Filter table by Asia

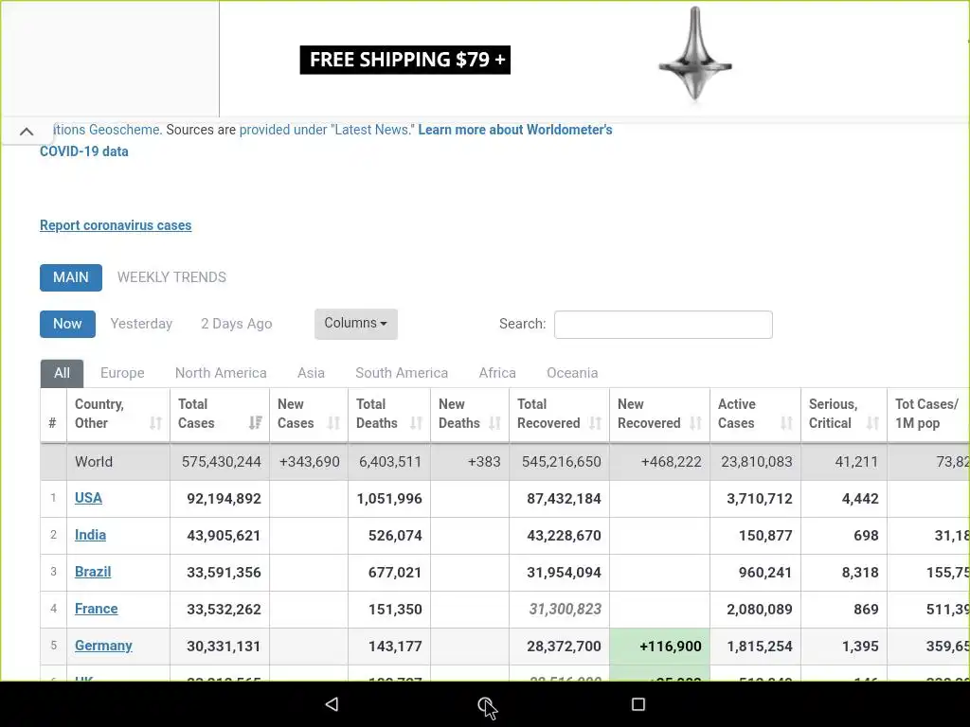pyautogui.click(x=311, y=373)
